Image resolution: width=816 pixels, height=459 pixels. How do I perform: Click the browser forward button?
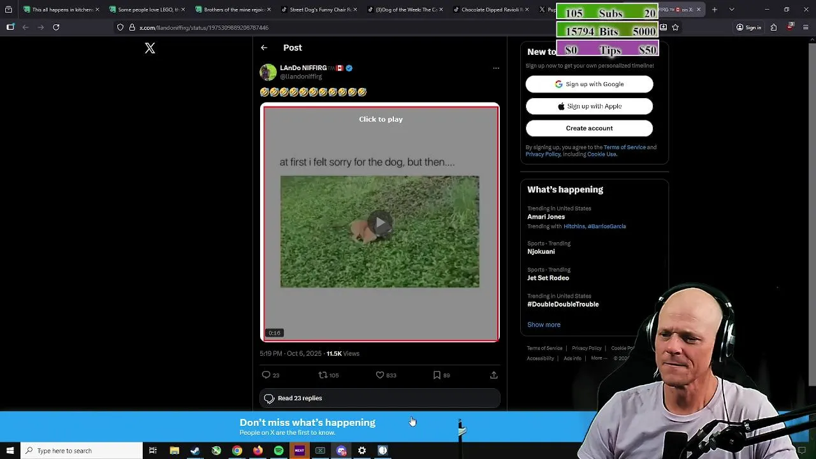point(41,27)
